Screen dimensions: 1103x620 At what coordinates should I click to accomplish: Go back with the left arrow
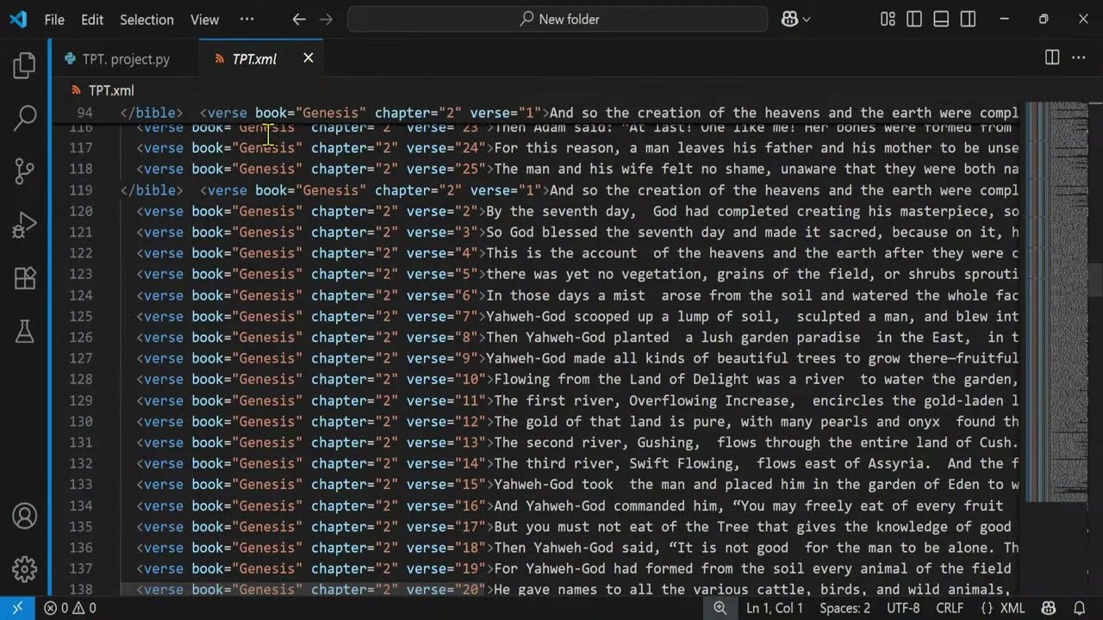coord(299,19)
